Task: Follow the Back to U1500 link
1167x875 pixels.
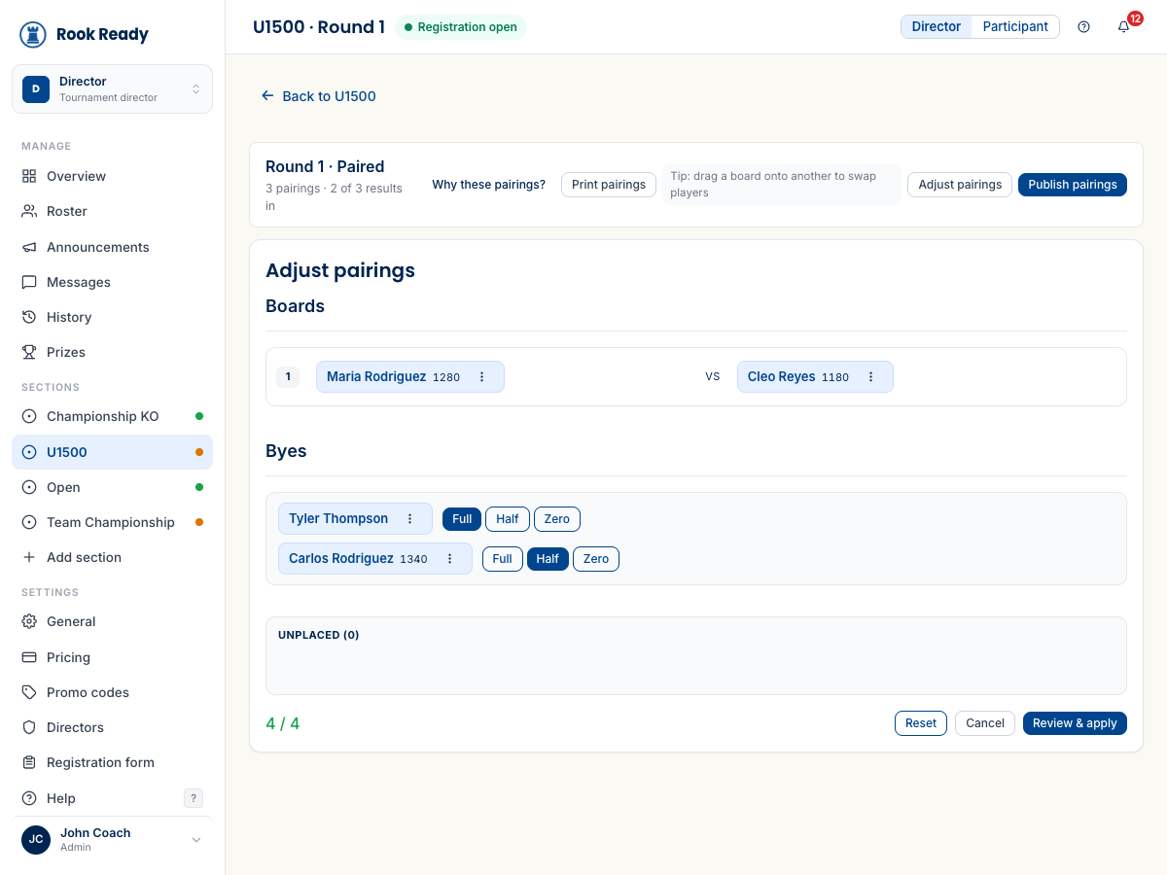Action: coord(318,96)
